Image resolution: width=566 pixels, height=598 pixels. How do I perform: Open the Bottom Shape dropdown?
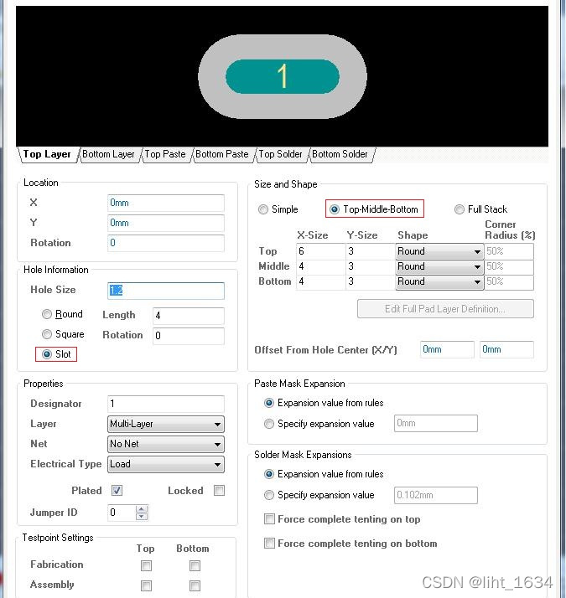[439, 282]
